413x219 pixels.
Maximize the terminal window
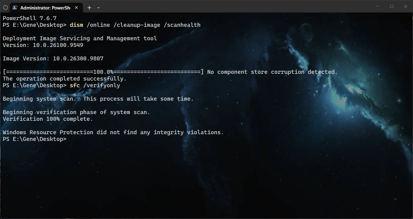[x=392, y=6]
